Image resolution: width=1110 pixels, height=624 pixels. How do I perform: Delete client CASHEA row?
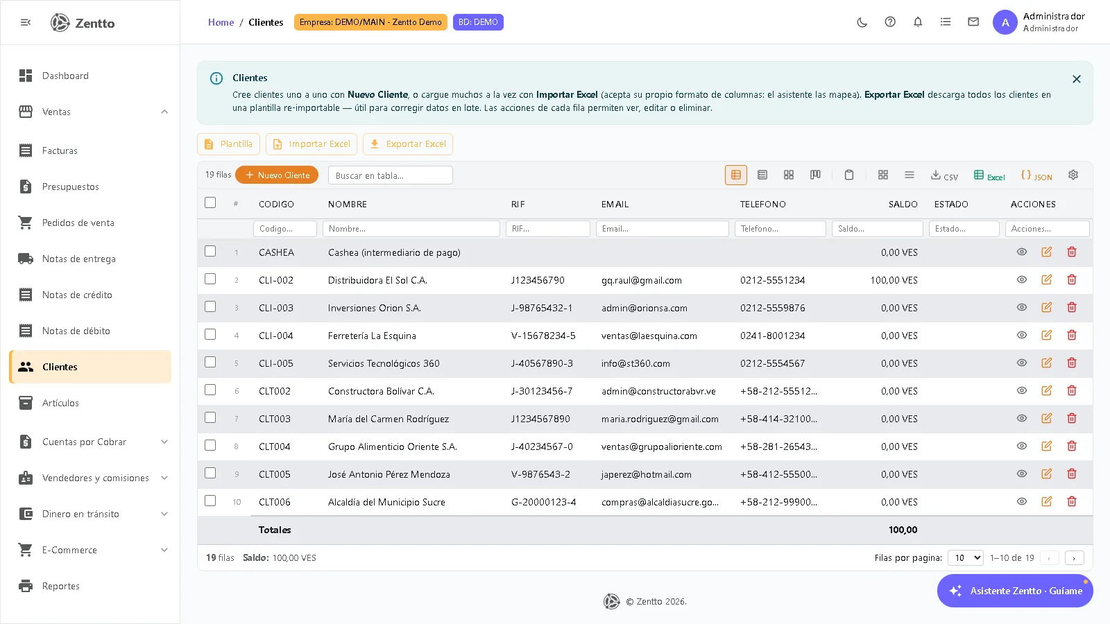(x=1072, y=252)
